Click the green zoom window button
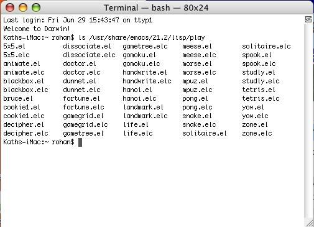This screenshot has width=314, height=227. pyautogui.click(x=36, y=7)
